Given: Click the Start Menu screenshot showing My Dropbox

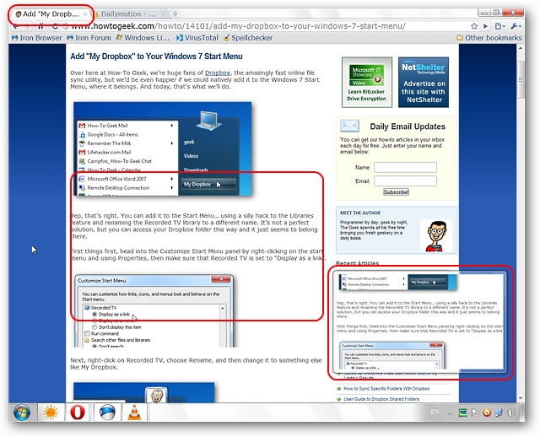Looking at the screenshot, I should 163,149.
